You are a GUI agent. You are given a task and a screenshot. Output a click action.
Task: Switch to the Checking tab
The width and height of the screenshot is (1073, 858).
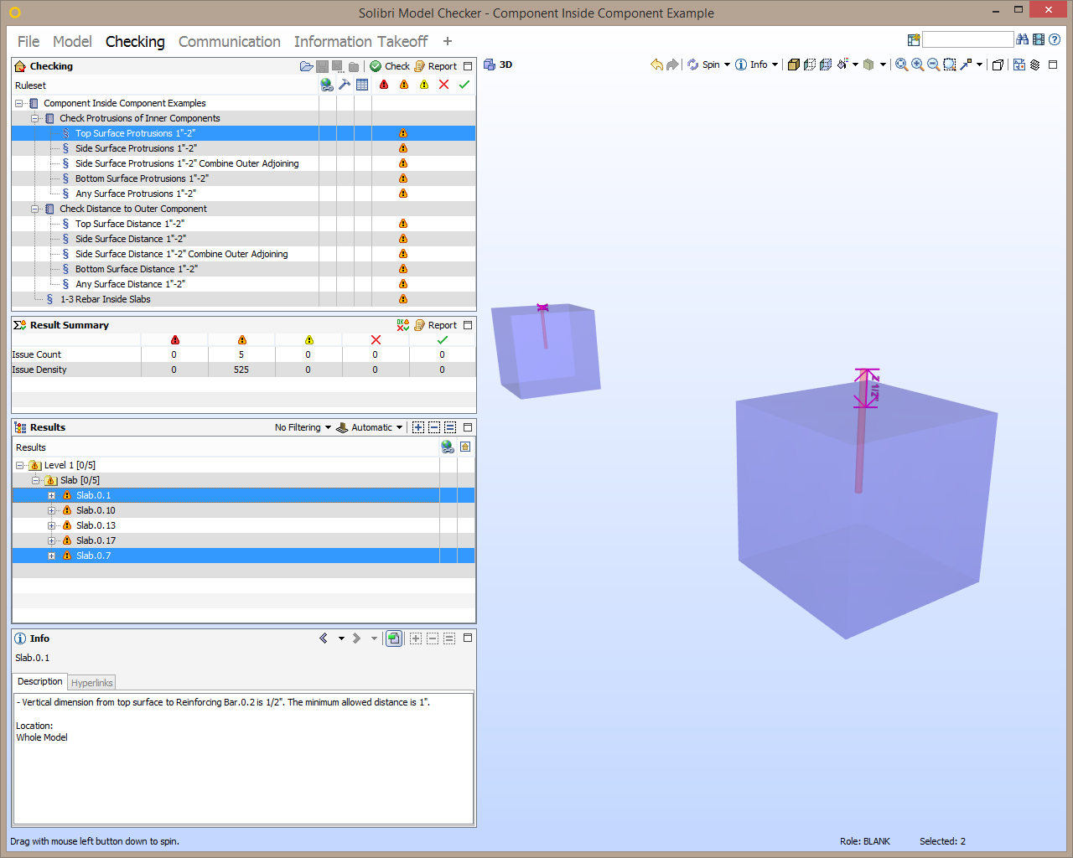135,42
